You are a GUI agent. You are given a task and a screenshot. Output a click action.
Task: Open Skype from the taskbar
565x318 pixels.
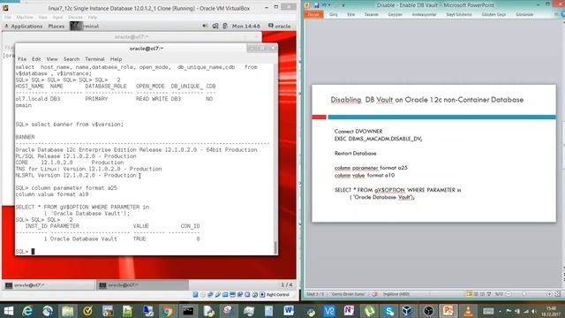(388, 311)
